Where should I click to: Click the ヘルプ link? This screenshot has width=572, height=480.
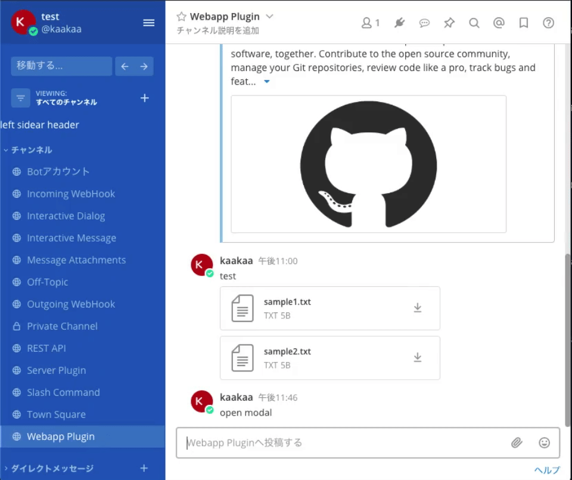(547, 470)
